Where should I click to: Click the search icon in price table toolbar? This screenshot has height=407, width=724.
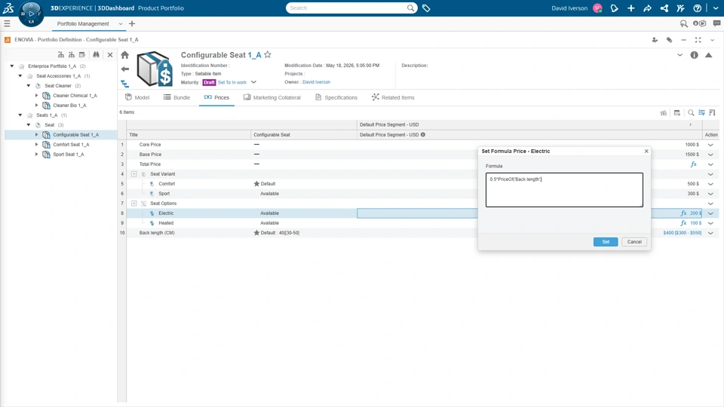point(691,112)
